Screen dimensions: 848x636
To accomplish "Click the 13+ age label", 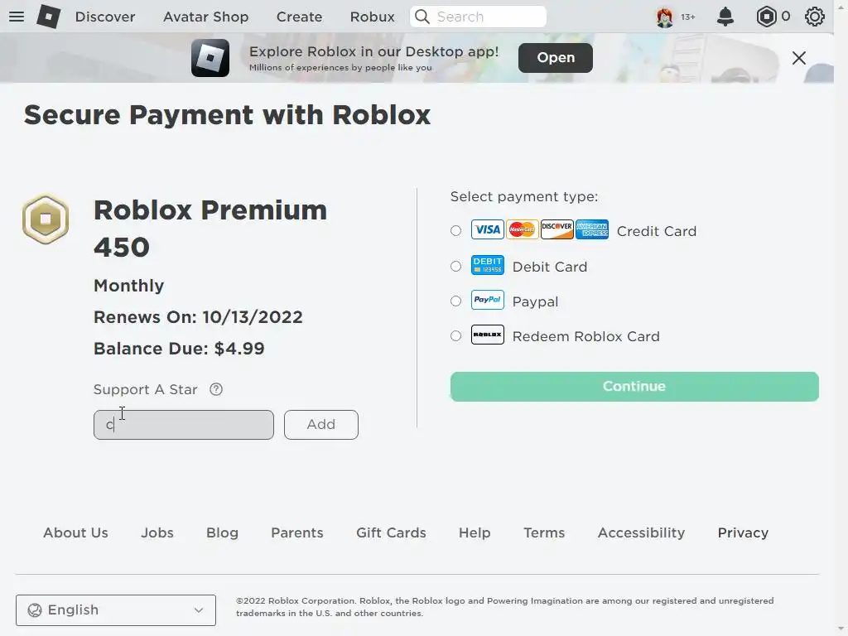I will coord(688,17).
